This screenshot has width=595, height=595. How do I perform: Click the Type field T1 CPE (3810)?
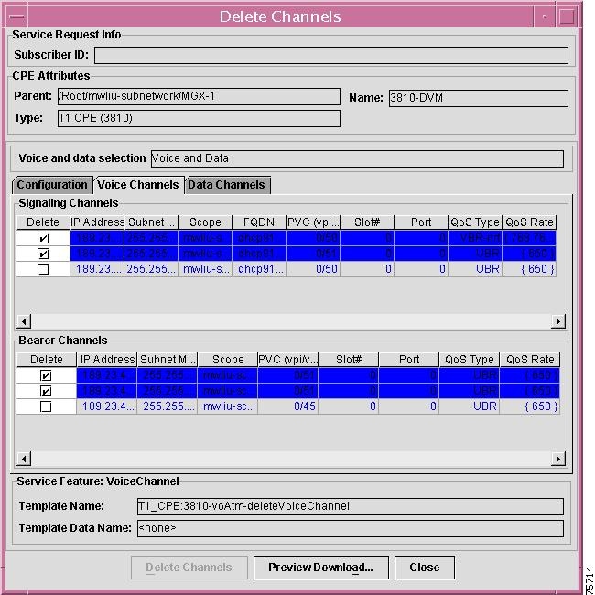point(199,118)
